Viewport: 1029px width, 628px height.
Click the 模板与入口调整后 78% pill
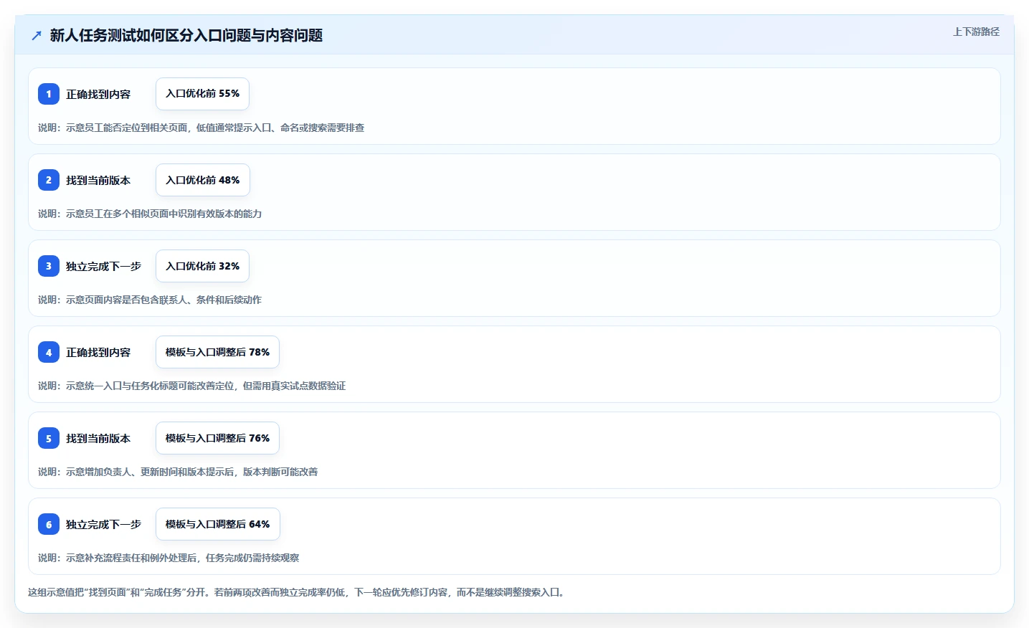217,352
